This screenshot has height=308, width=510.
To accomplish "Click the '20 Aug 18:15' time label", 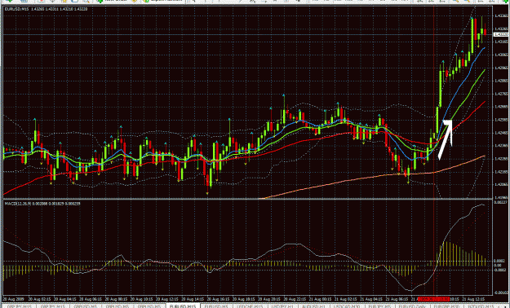I will [244, 298].
